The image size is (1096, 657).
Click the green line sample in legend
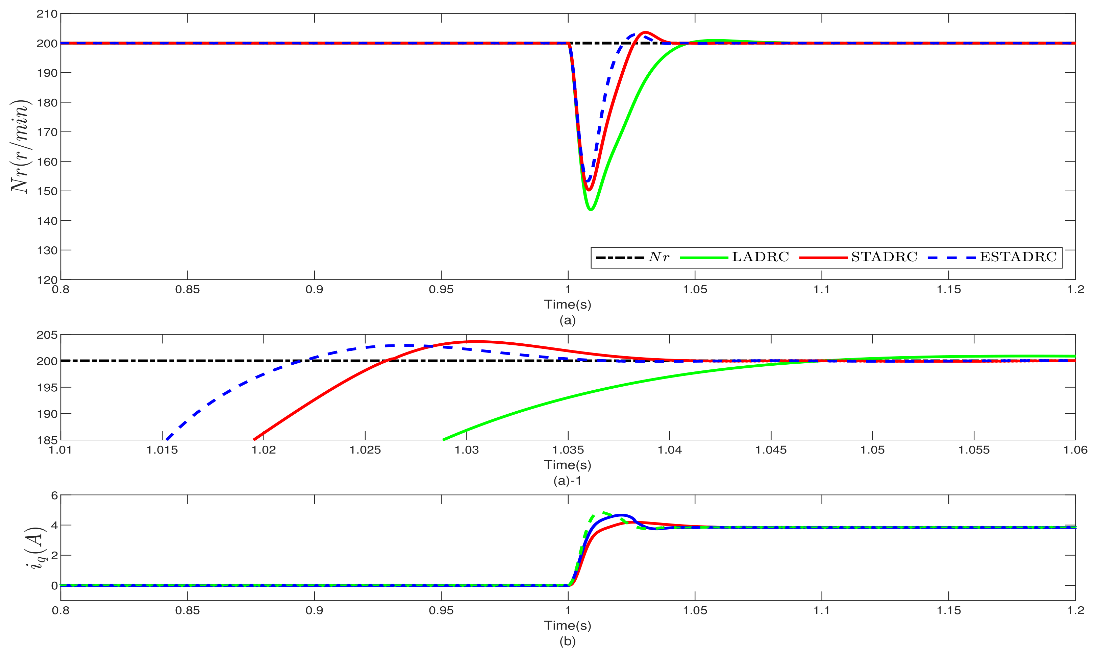(704, 258)
